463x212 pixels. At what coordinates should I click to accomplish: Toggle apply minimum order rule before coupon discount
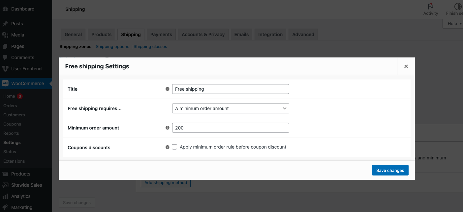[174, 147]
